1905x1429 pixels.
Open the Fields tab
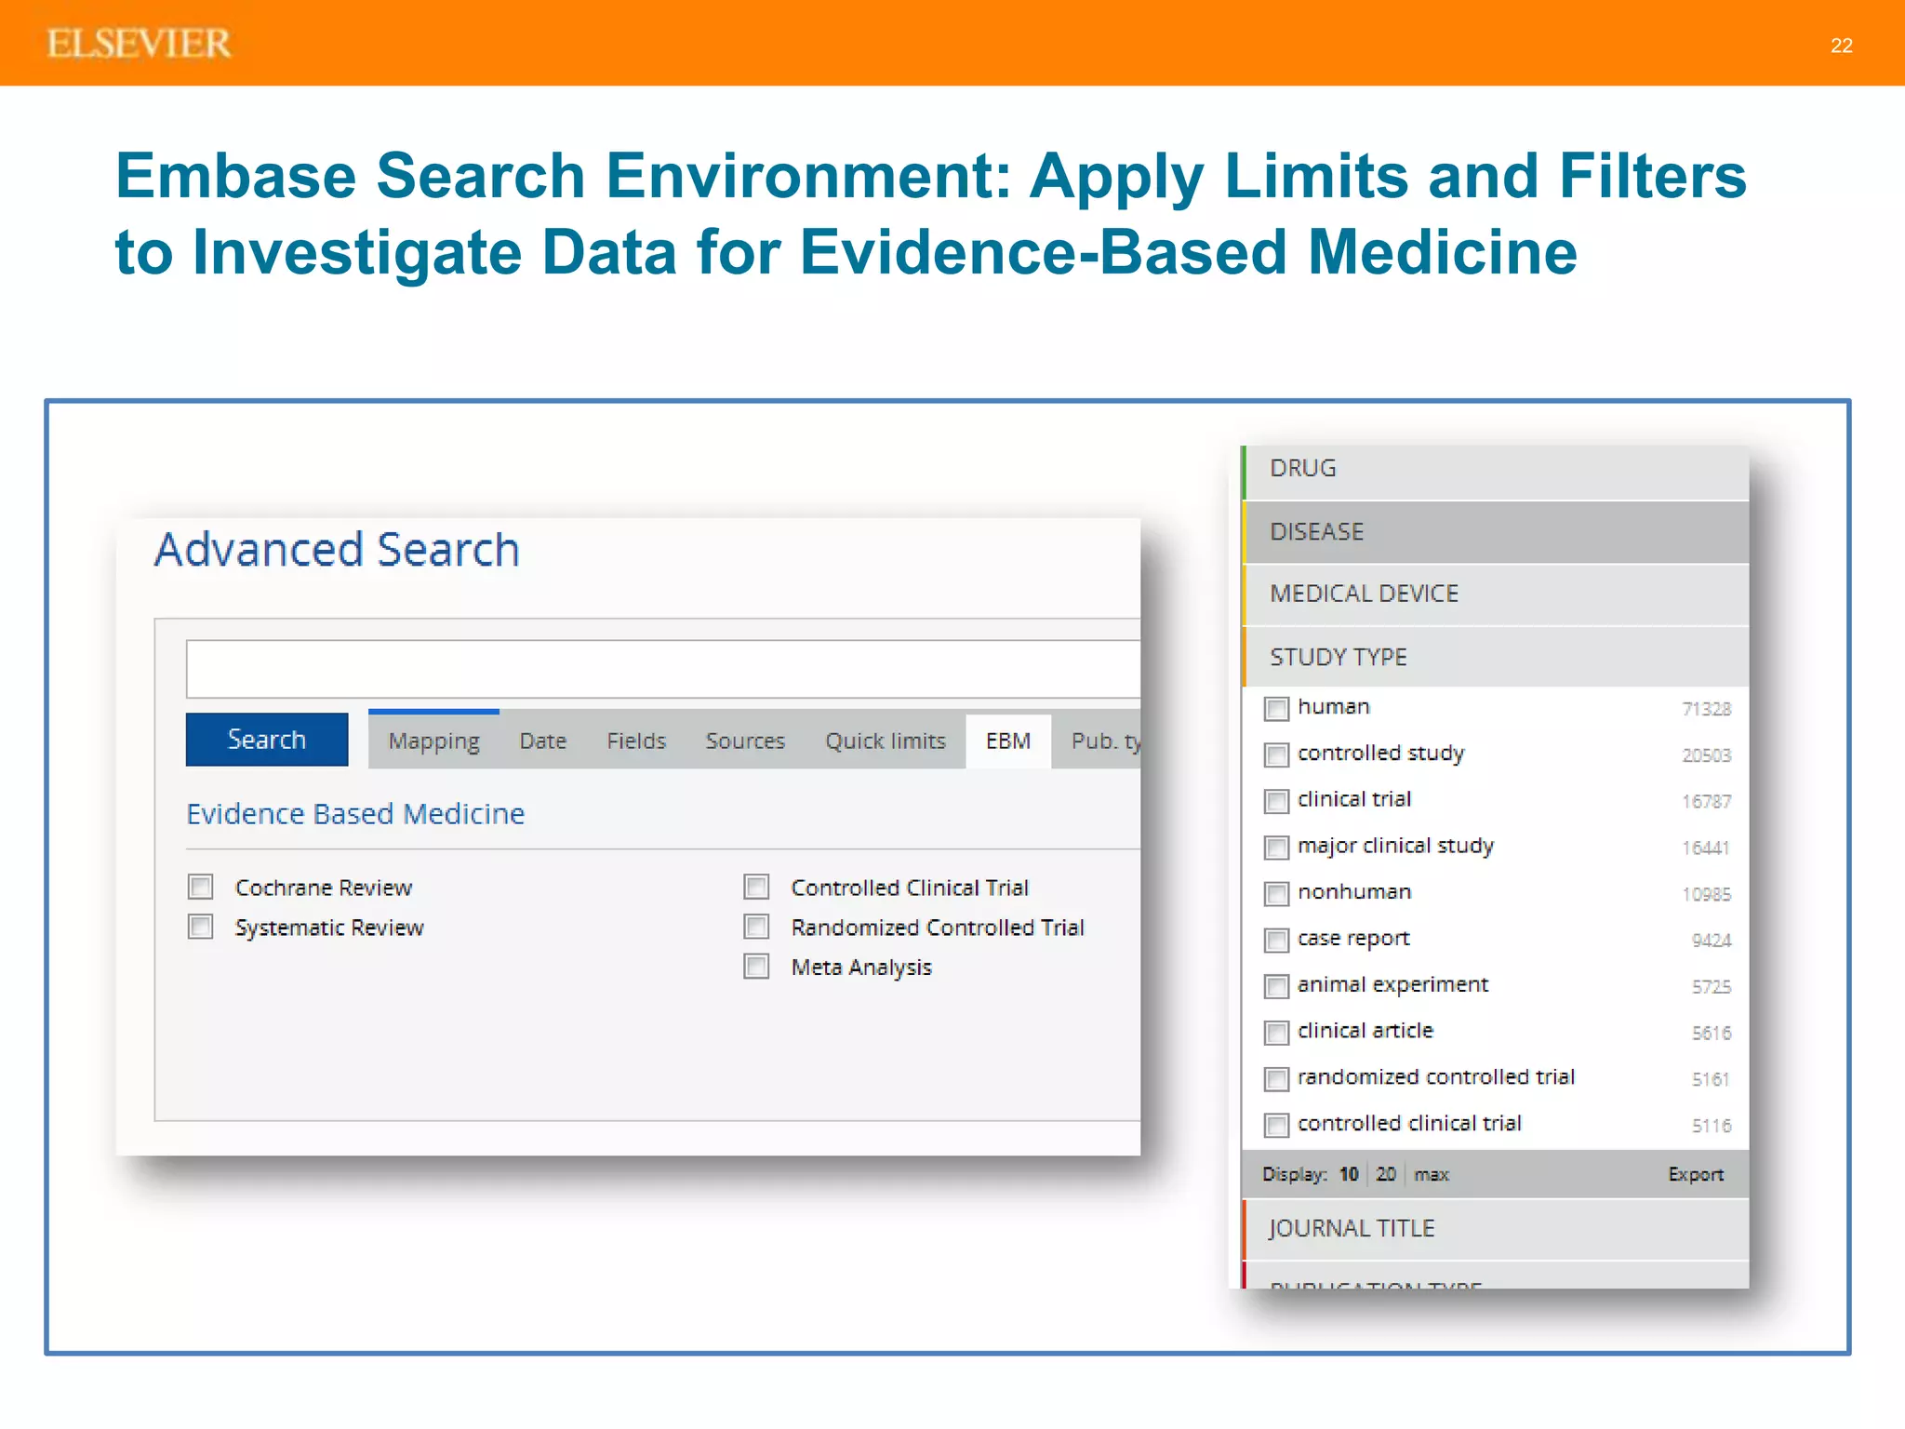636,741
